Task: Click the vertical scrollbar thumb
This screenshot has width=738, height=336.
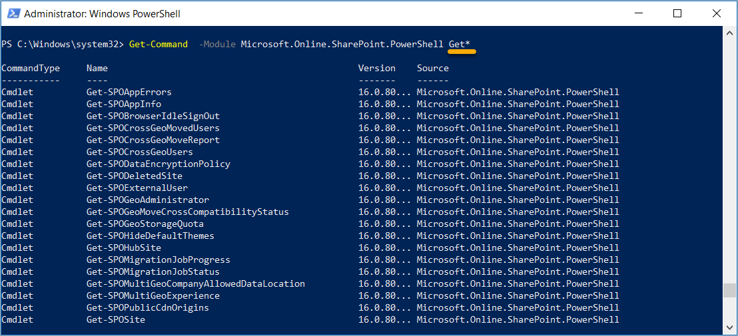Action: pos(729,290)
